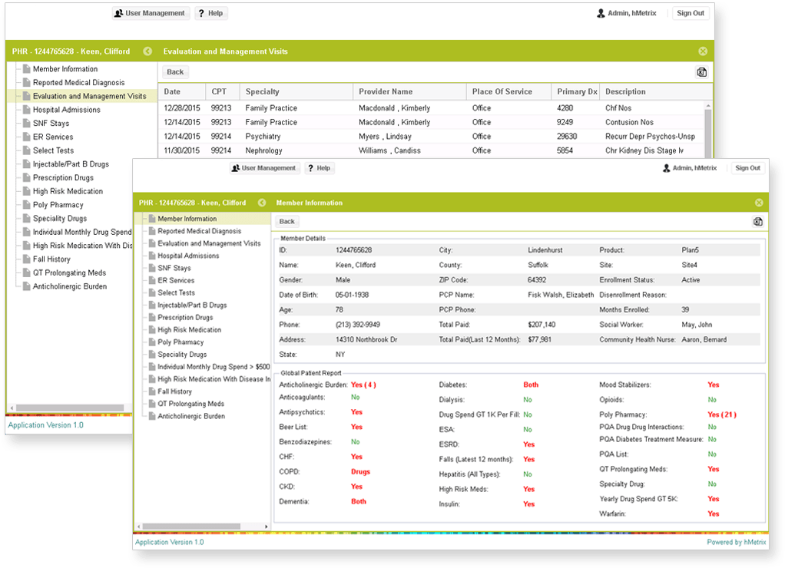Screen dimensions: 785x568
Task: Collapse sidebar arrow beside Member Information header
Action: (261, 203)
